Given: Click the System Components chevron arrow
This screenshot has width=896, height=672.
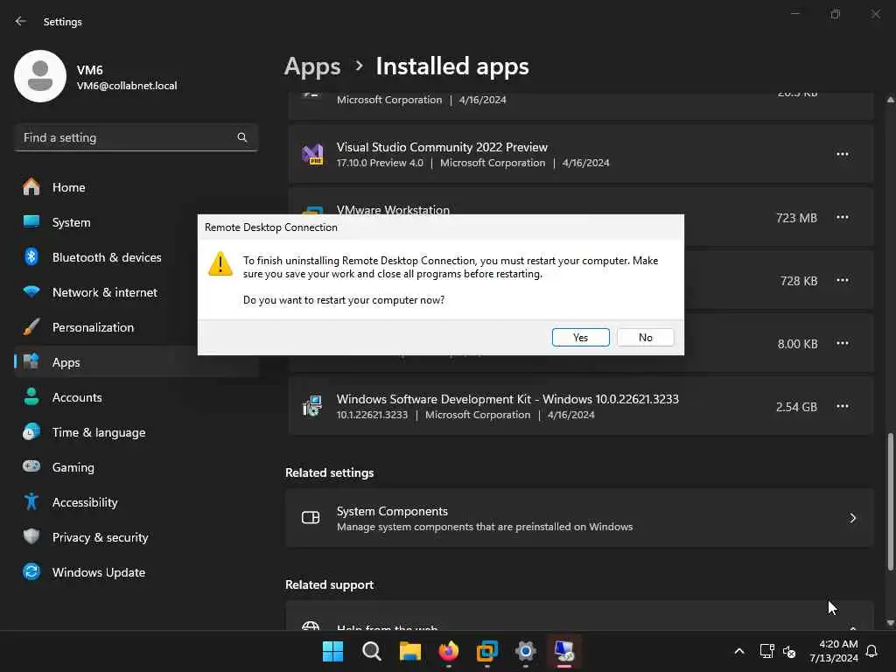Looking at the screenshot, I should click(852, 518).
